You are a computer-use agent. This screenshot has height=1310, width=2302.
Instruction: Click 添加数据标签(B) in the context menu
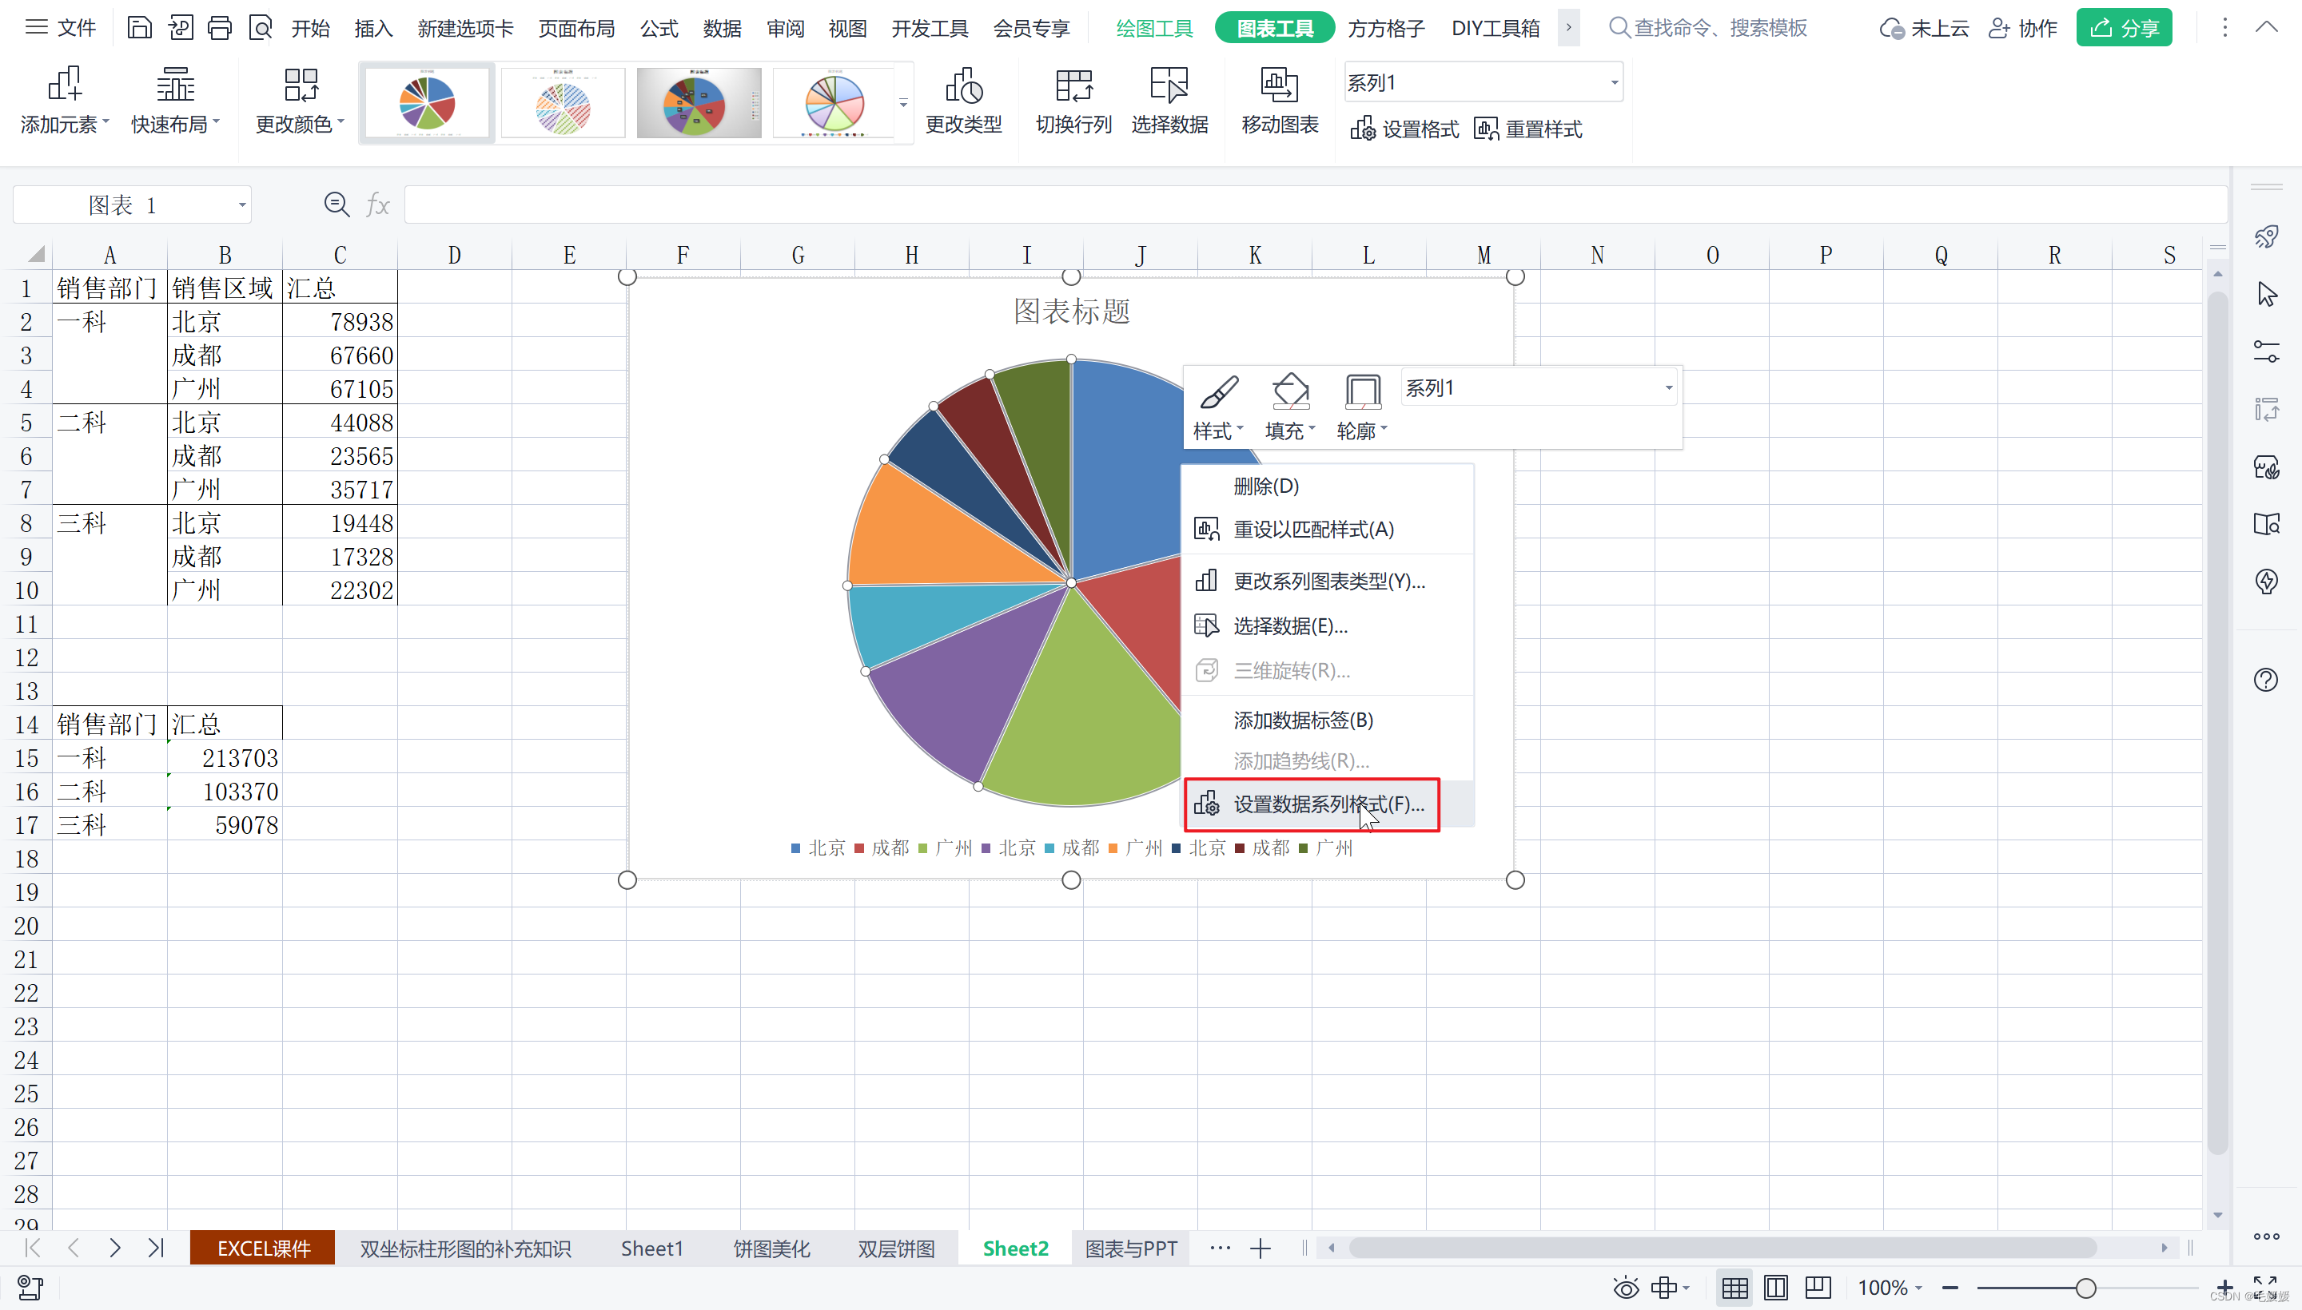click(x=1302, y=720)
